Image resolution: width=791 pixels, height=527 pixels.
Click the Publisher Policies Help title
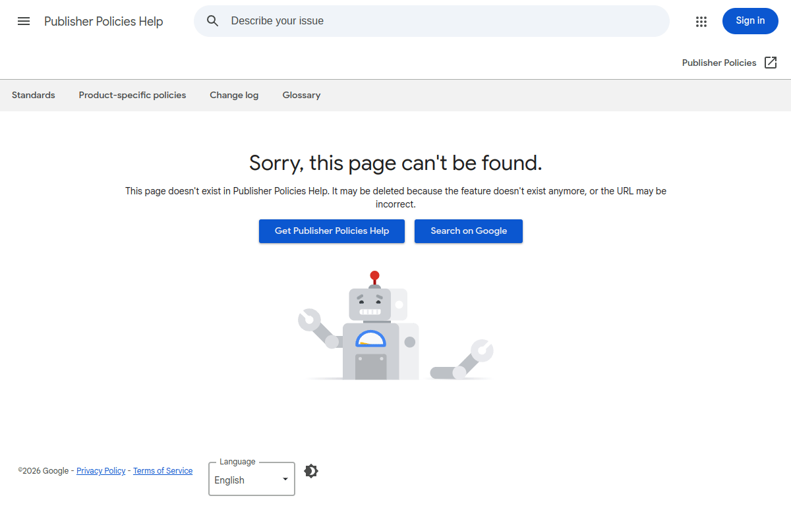(x=103, y=21)
